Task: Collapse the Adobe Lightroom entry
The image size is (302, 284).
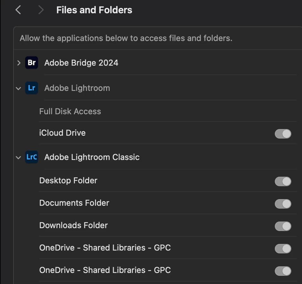Action: point(19,88)
